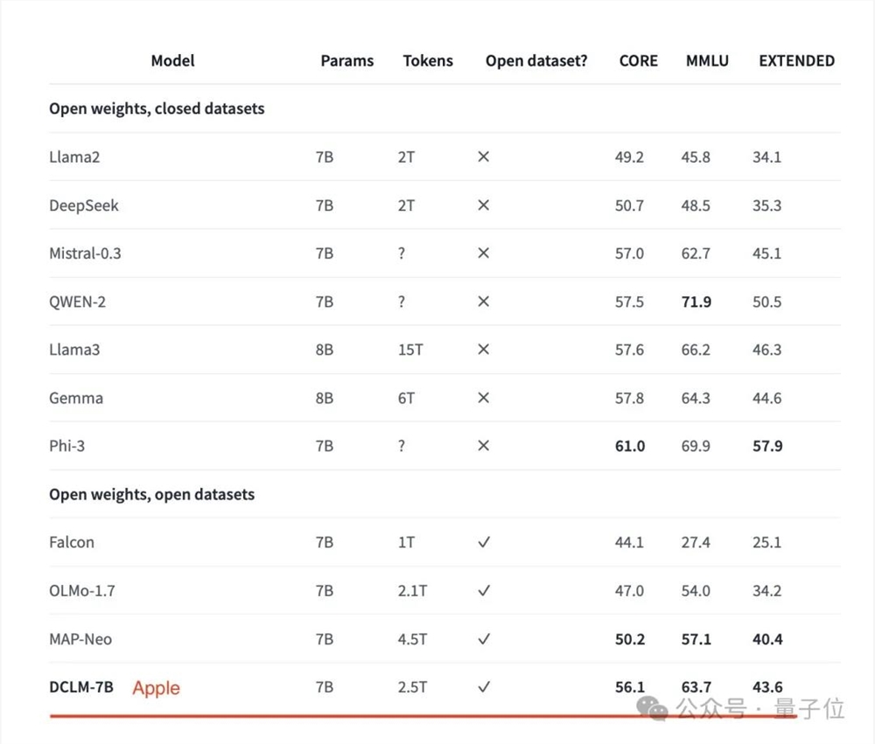The width and height of the screenshot is (875, 744).
Task: Click the Open dataset? column header
Action: click(536, 61)
